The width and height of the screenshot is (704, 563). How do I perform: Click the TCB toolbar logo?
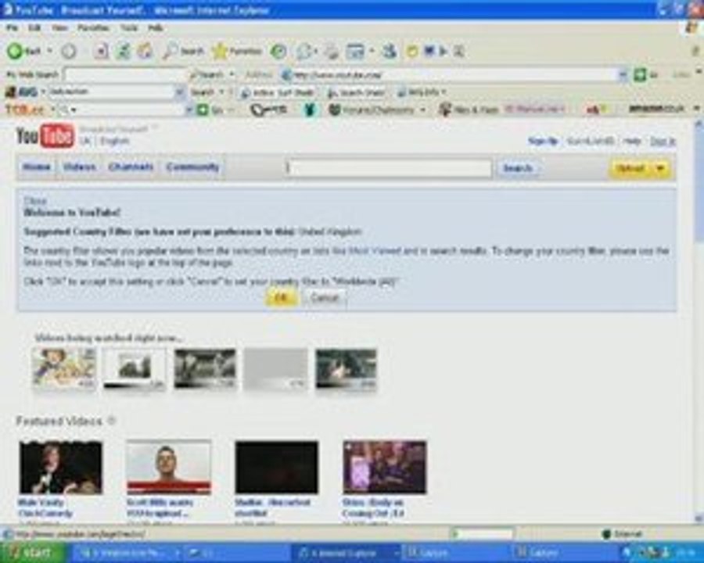coord(25,109)
